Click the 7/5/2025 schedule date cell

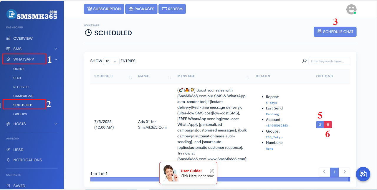click(104, 124)
